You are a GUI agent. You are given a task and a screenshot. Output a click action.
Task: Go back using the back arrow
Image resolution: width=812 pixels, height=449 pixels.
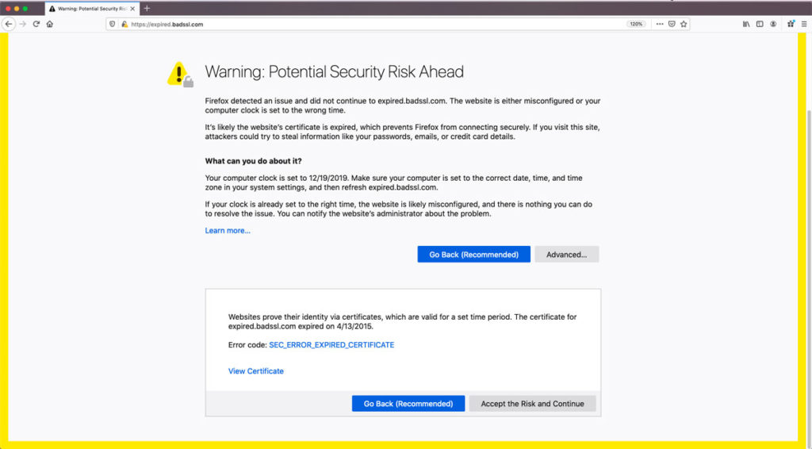click(9, 24)
